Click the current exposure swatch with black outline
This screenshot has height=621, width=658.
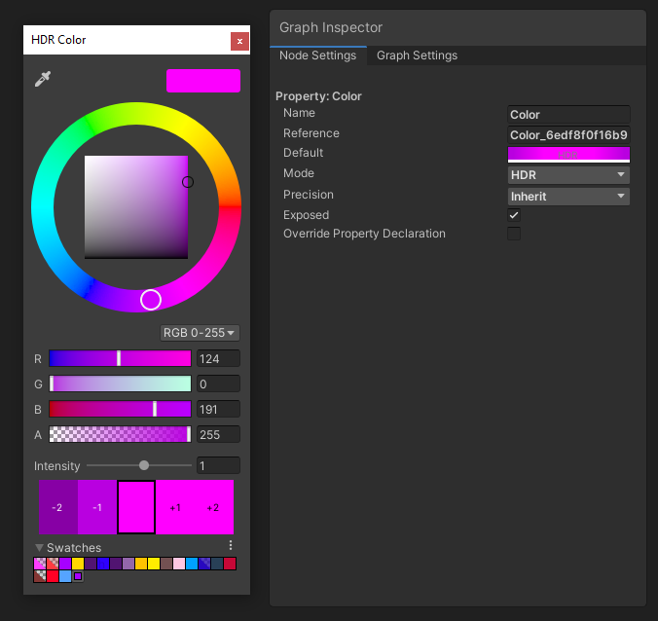(136, 507)
